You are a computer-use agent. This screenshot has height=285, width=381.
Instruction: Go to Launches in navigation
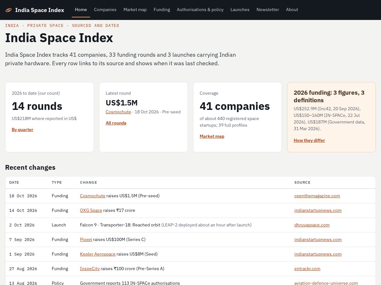click(240, 9)
